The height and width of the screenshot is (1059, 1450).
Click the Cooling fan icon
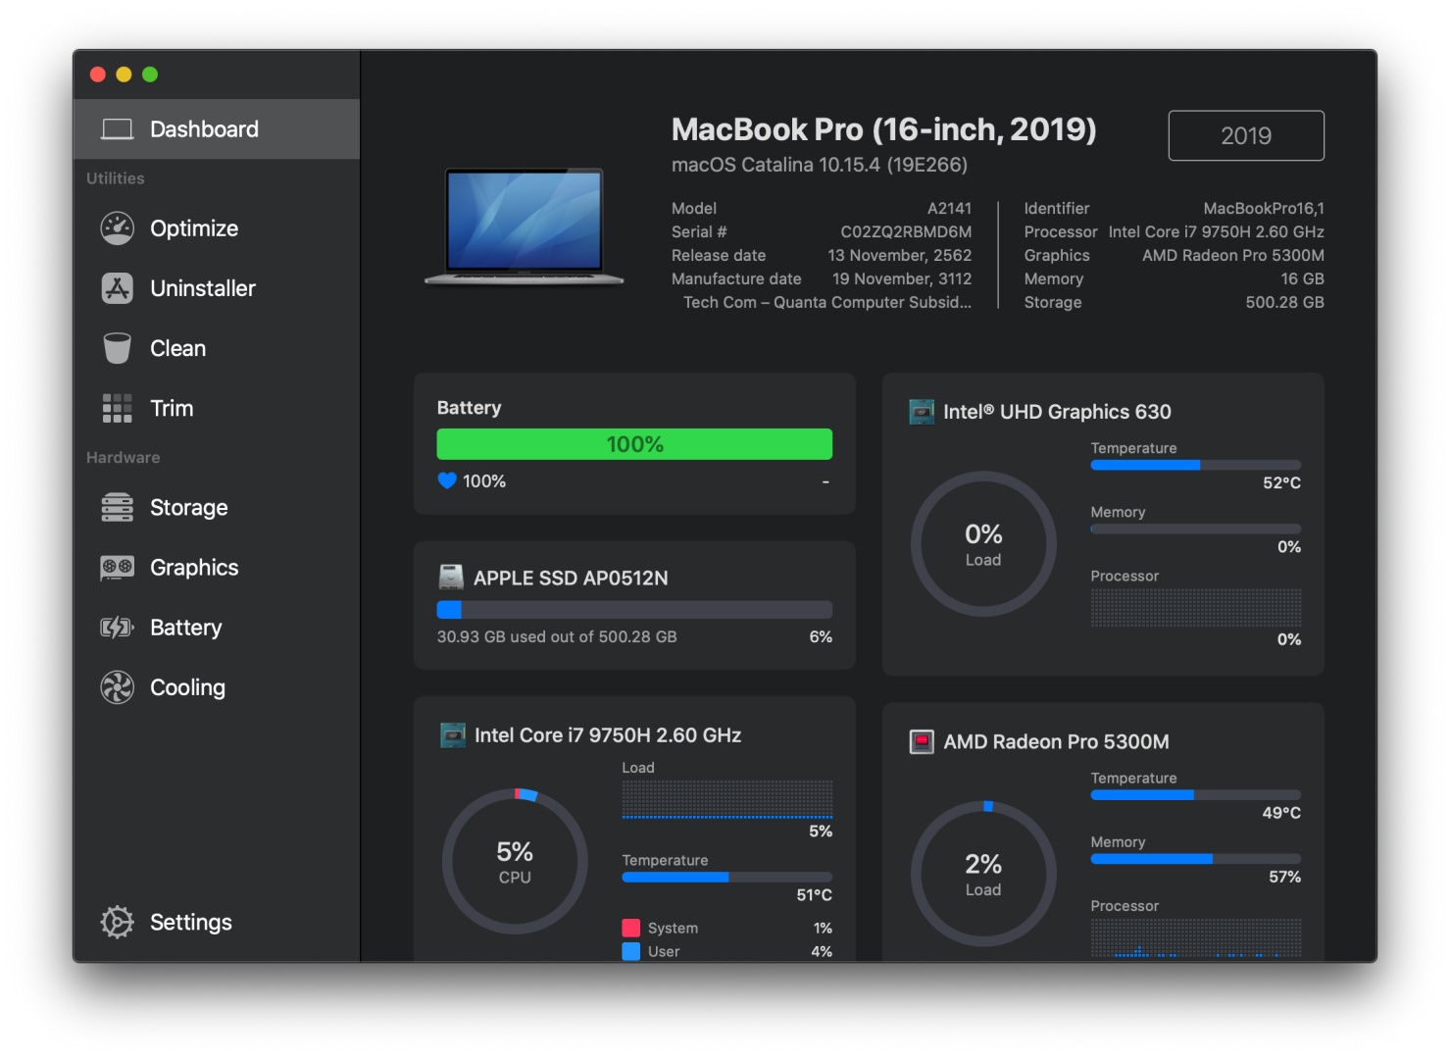[117, 687]
